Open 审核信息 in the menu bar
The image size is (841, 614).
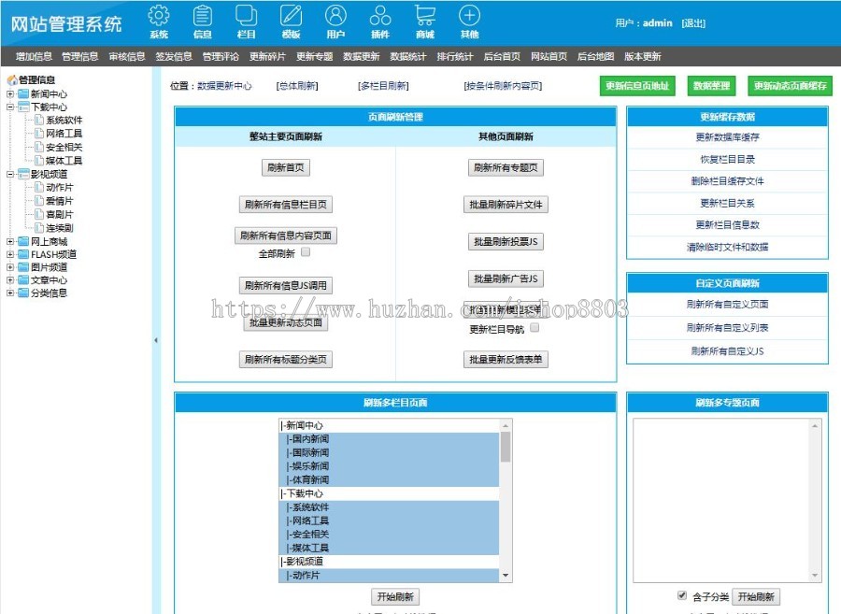pyautogui.click(x=127, y=56)
